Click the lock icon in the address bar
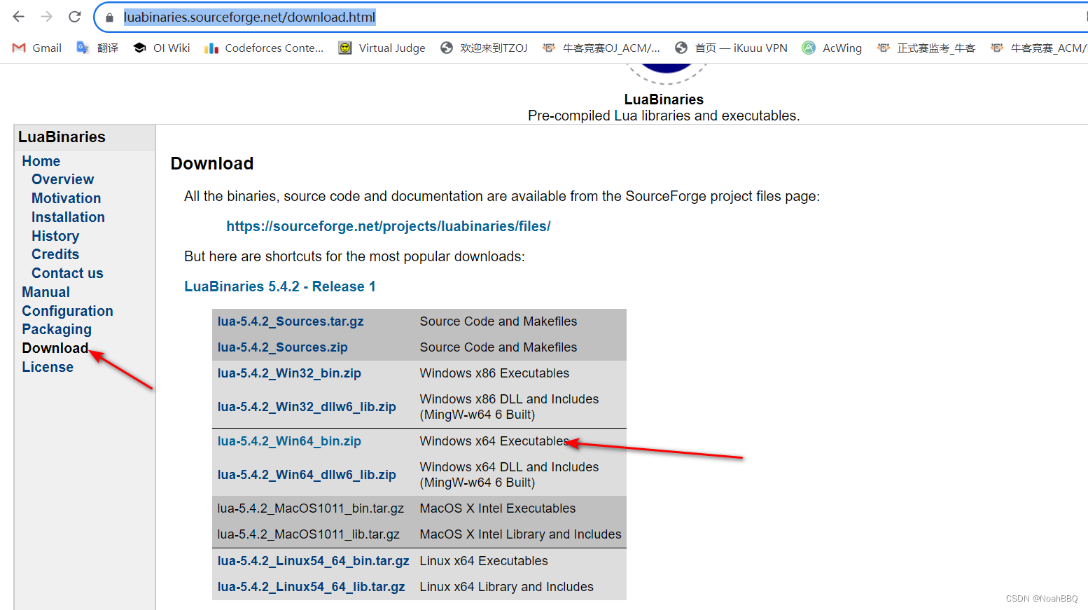 pos(109,18)
